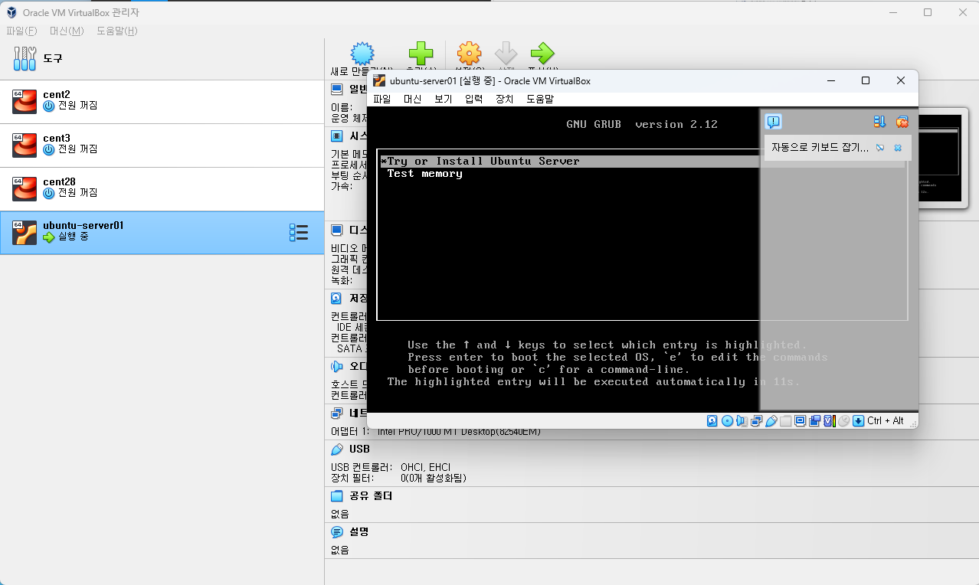Maximize the ubuntu-server01 VM window
The image size is (979, 585).
coord(866,80)
